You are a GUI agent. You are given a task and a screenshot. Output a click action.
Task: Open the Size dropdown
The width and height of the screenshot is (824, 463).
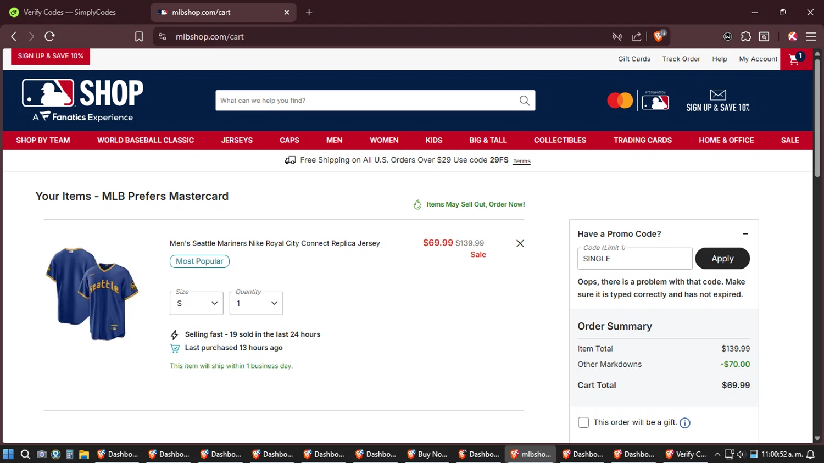tap(197, 303)
